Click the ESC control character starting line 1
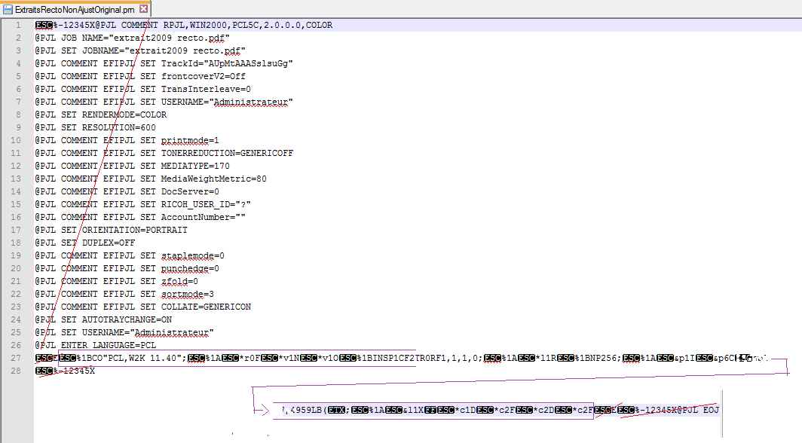 point(43,25)
